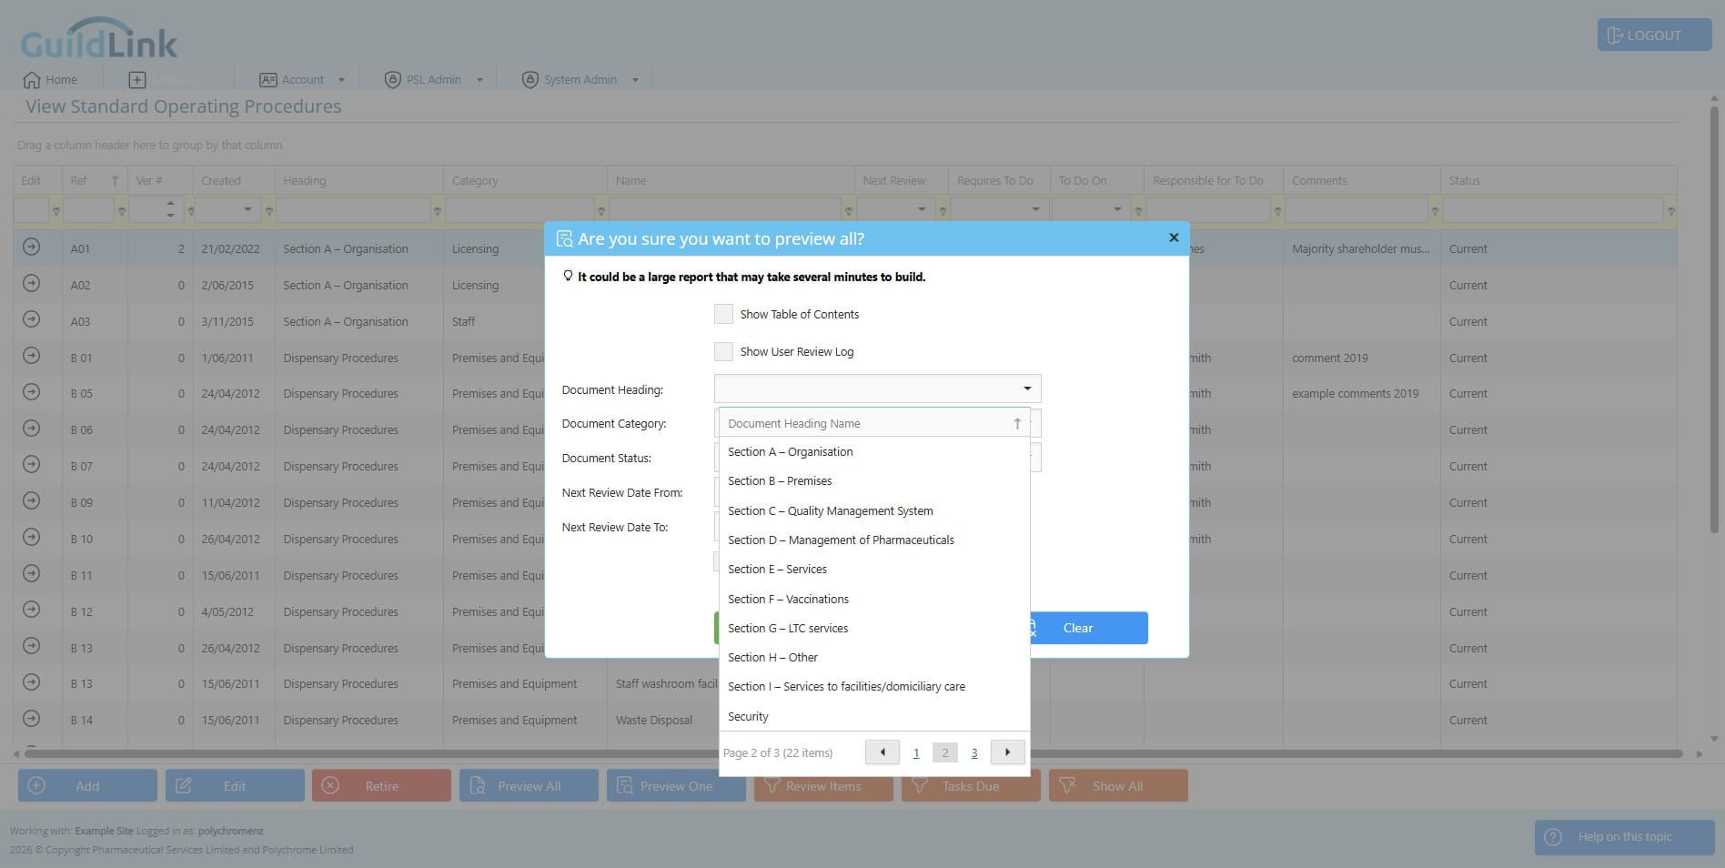Choose Section A – Organisation from the list
Viewport: 1725px width, 868px height.
pos(790,452)
